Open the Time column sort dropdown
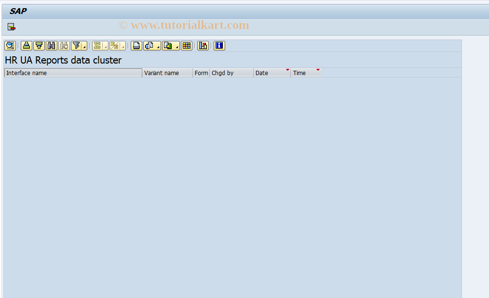This screenshot has width=489, height=298. tap(317, 70)
